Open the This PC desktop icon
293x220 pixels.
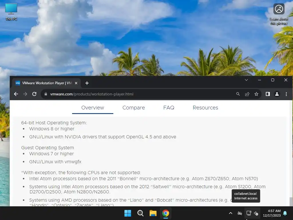click(11, 12)
